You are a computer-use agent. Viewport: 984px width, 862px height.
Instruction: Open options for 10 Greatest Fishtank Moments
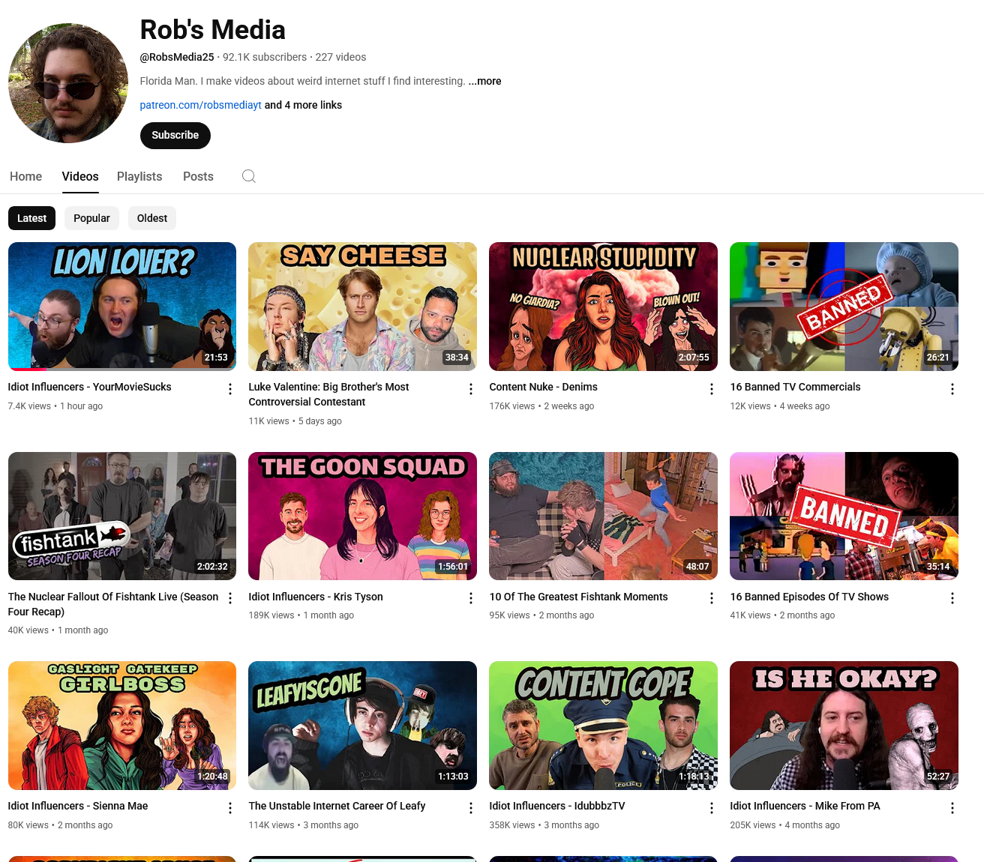(712, 598)
